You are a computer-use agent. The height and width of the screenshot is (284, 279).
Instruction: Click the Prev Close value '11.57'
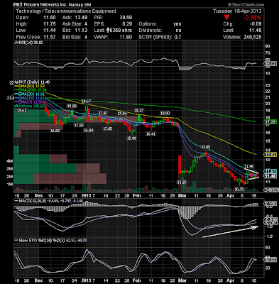coord(50,37)
